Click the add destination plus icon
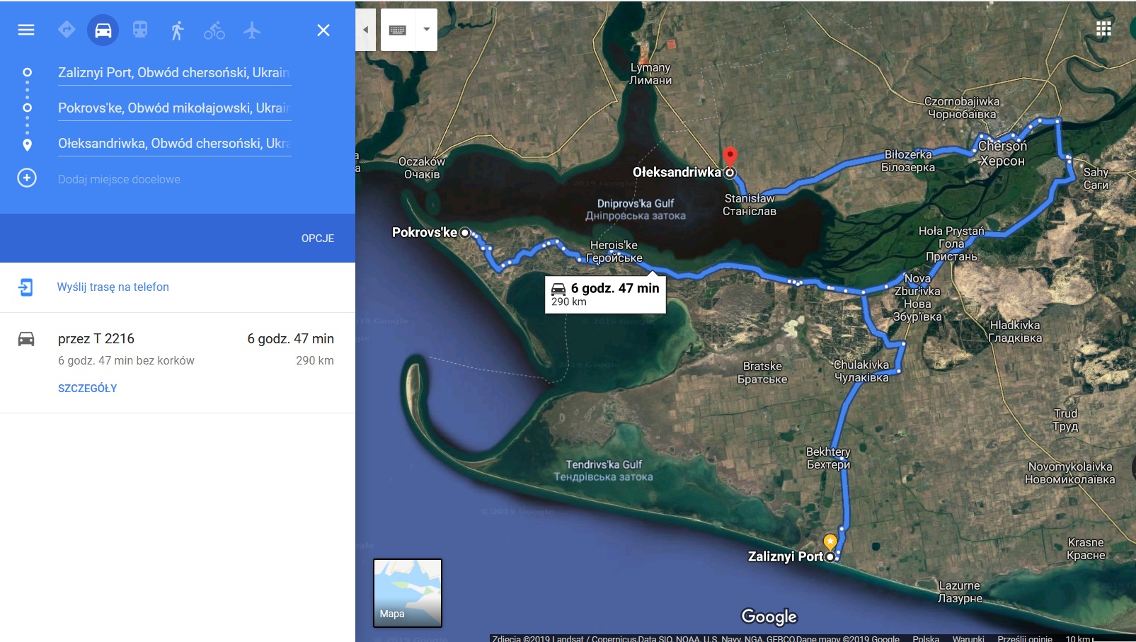 pos(27,178)
